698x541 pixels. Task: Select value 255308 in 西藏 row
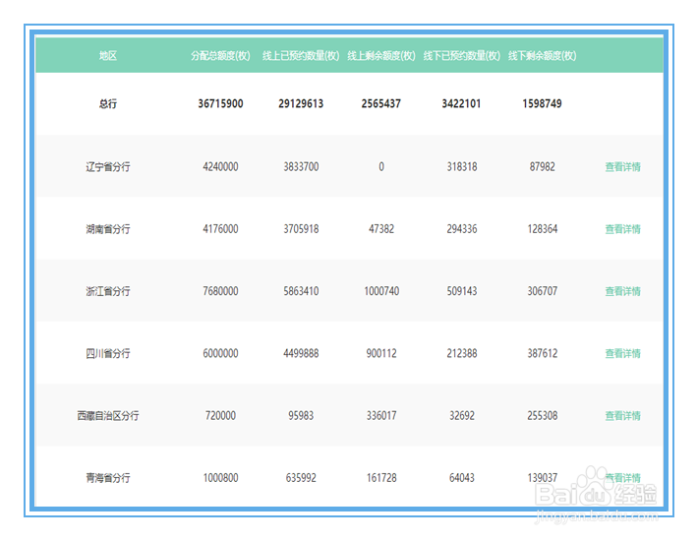pos(543,416)
